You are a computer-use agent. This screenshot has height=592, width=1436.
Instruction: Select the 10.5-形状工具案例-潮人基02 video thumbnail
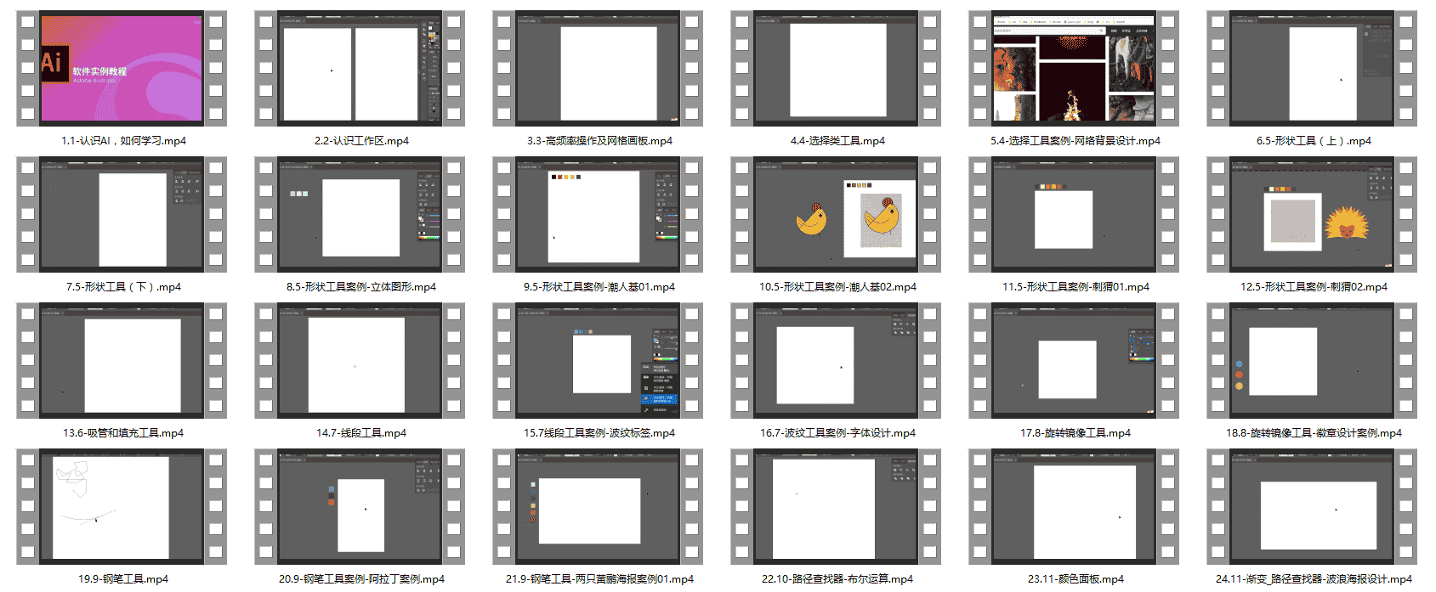836,215
